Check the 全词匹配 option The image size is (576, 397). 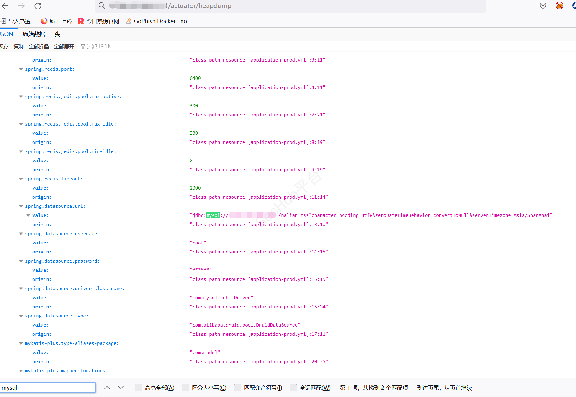pos(293,388)
